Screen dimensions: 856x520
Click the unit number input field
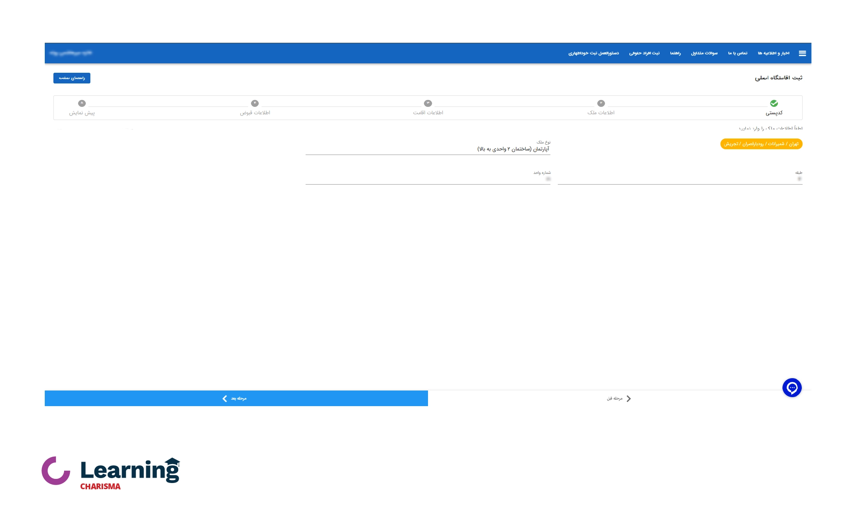pyautogui.click(x=428, y=179)
